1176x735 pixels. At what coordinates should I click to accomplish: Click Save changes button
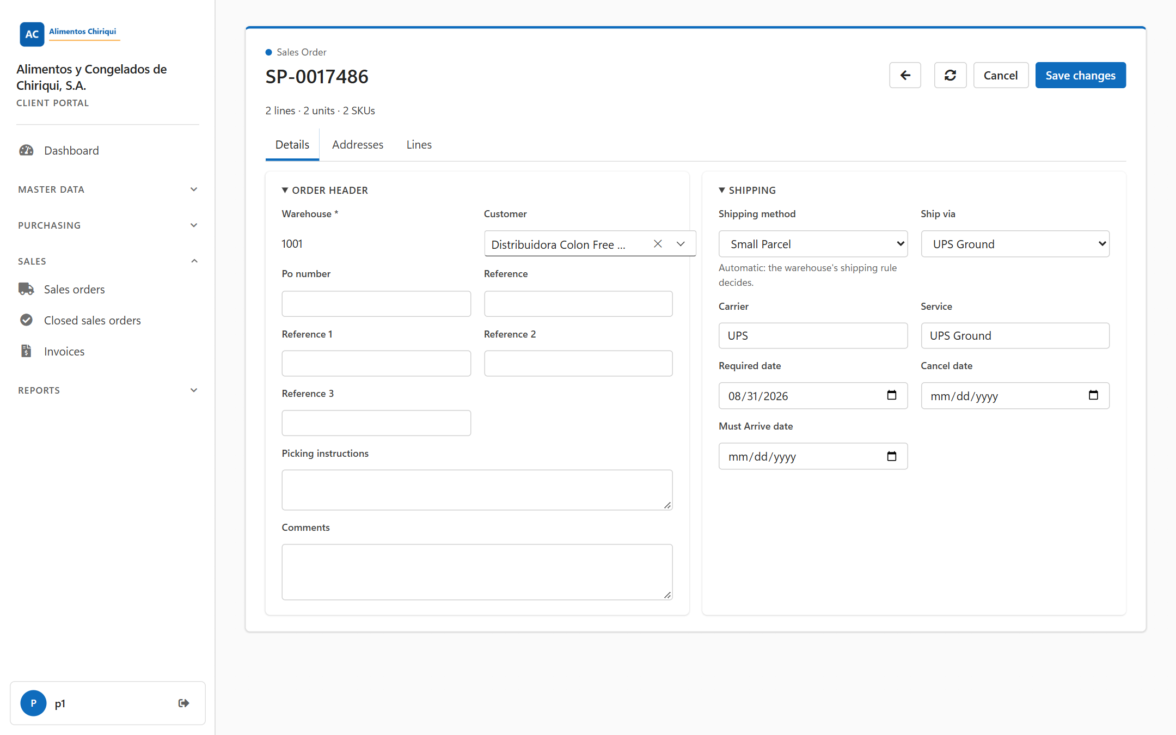click(x=1080, y=75)
